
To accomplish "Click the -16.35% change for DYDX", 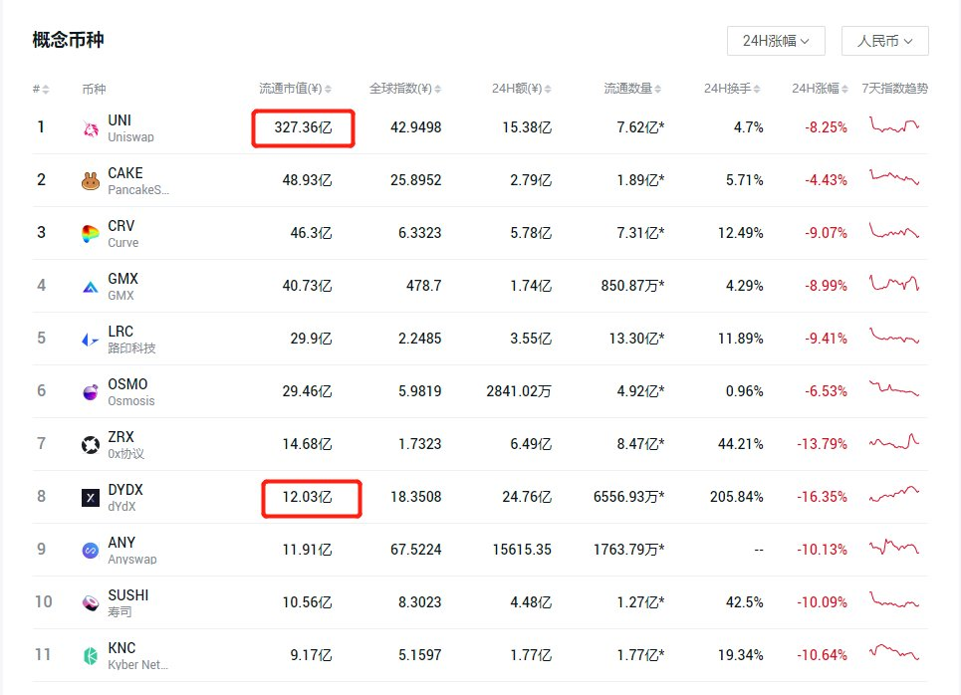I will click(822, 497).
